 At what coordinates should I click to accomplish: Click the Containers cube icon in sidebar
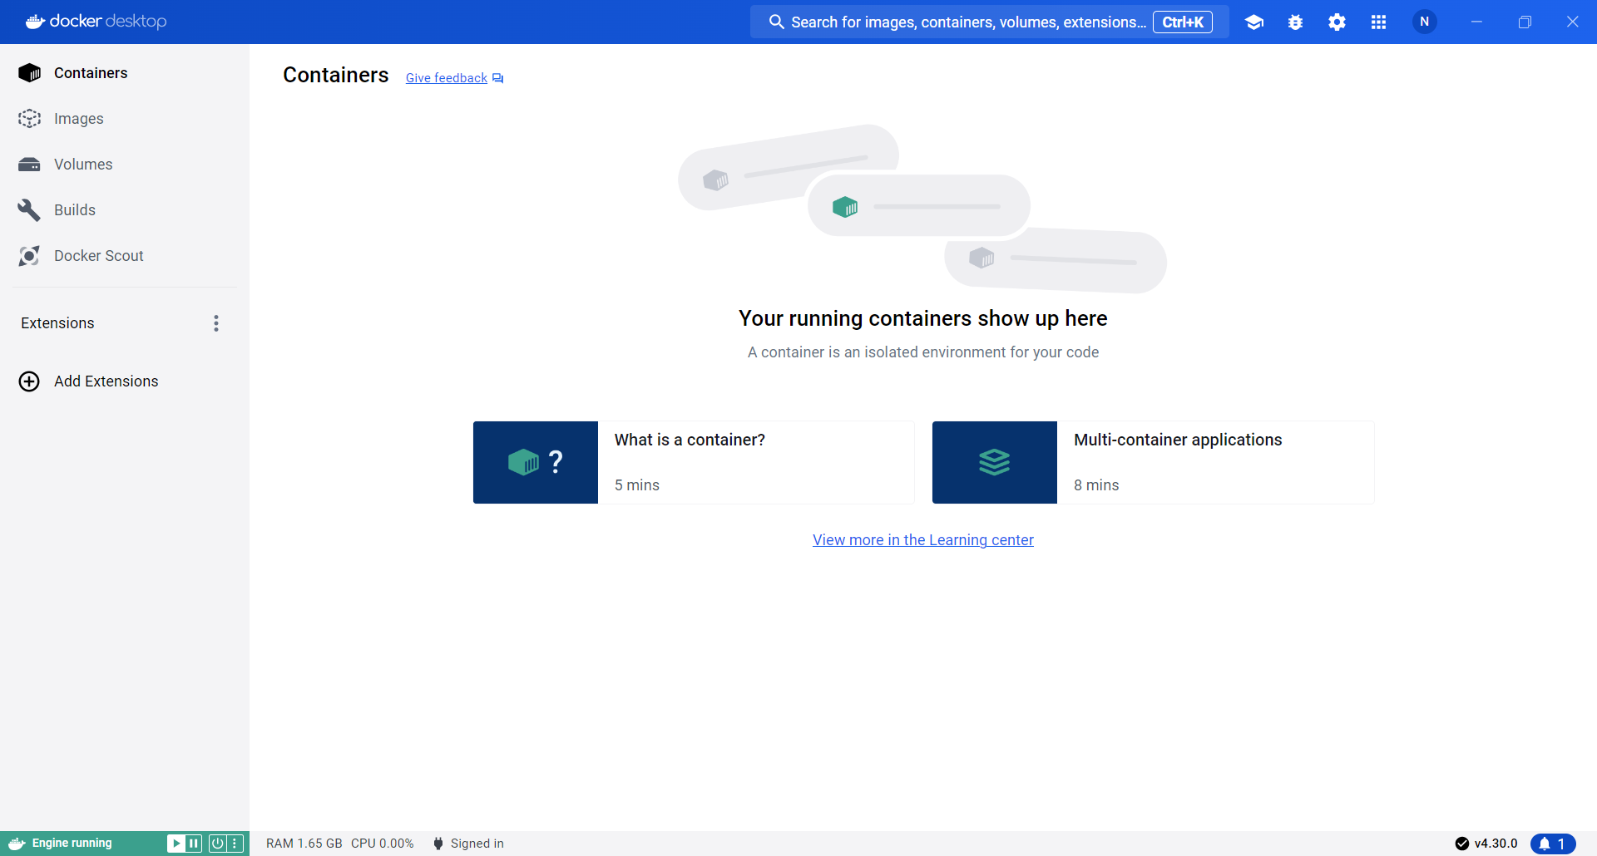(29, 73)
